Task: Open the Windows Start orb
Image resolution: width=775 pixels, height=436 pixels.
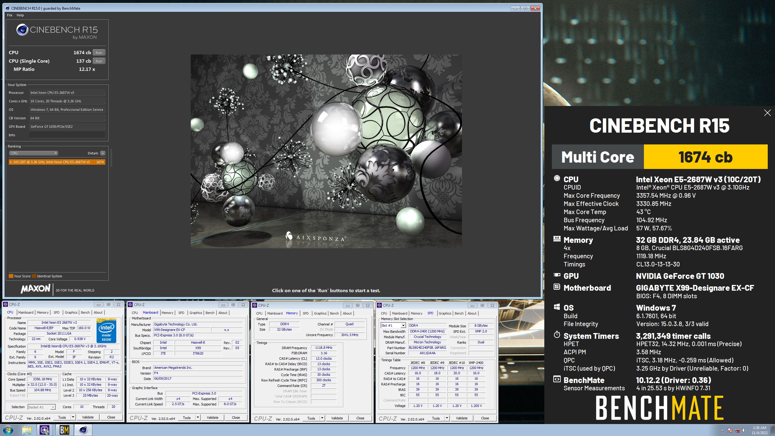Action: click(x=8, y=430)
